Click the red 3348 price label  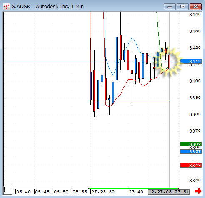[x=191, y=165]
